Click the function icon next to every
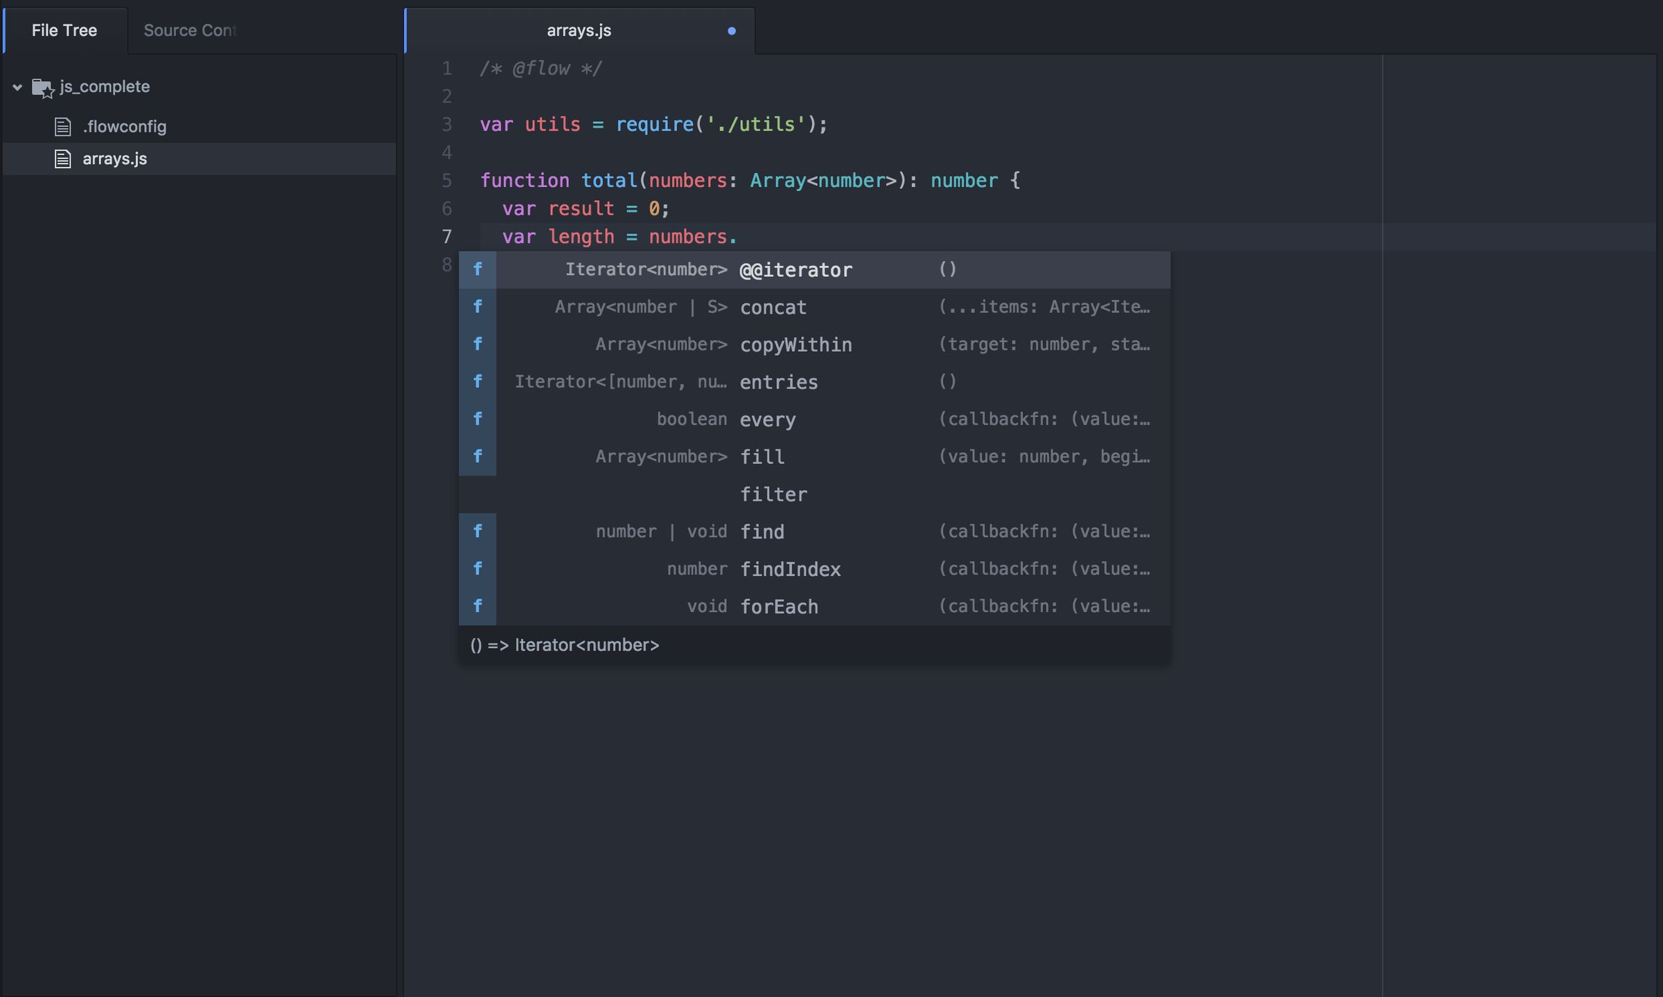The width and height of the screenshot is (1663, 997). 477,419
